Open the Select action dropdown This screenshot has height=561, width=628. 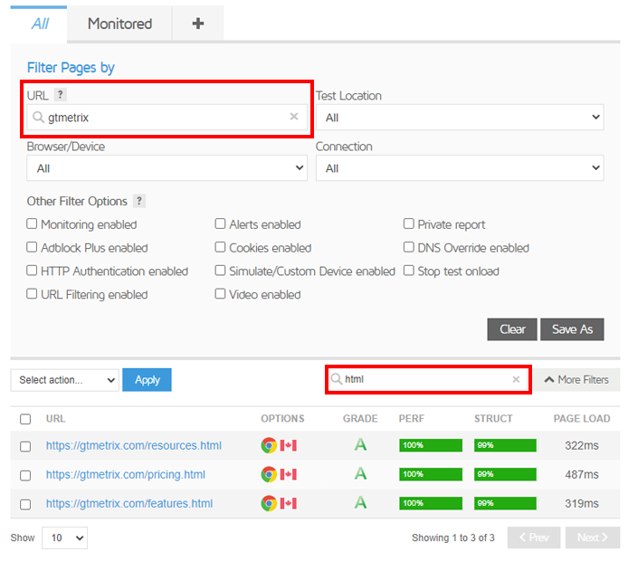[x=65, y=380]
